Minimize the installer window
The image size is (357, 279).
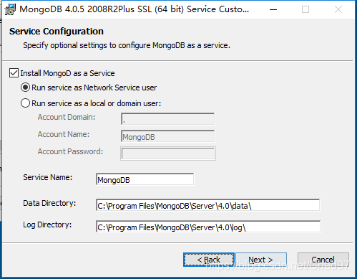(273, 9)
